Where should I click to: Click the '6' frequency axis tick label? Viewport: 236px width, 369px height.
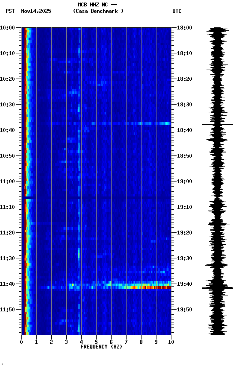pos(111,342)
